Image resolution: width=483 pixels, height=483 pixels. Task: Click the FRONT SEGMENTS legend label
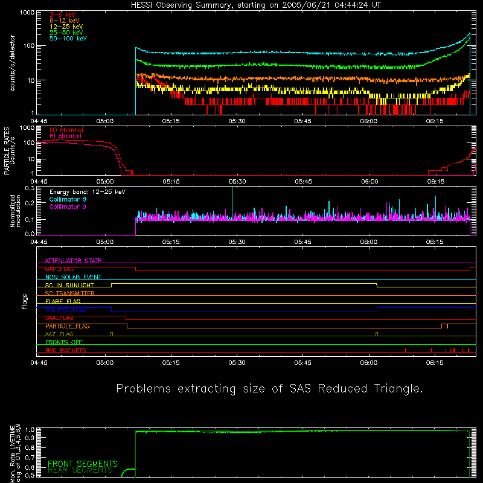coord(83,464)
